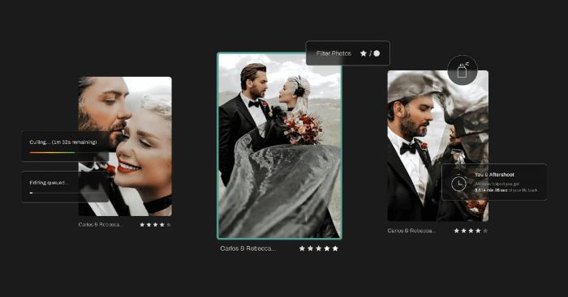Click the Editing queued... text
This screenshot has width=568, height=297.
[x=49, y=182]
